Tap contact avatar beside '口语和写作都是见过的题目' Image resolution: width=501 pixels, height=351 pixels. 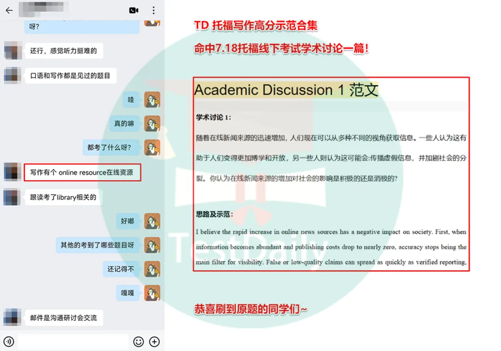(x=13, y=75)
